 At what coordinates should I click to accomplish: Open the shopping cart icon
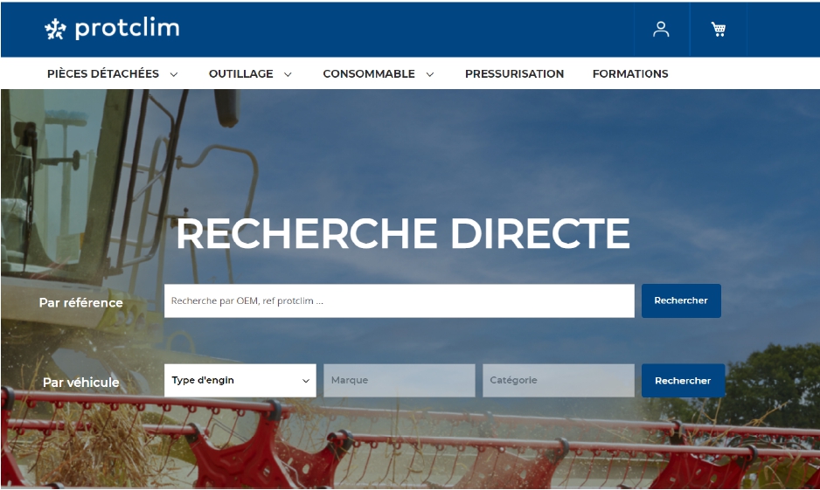[718, 29]
